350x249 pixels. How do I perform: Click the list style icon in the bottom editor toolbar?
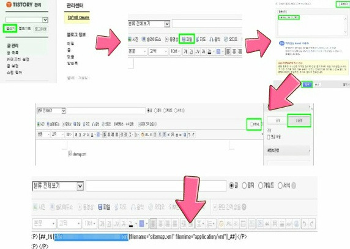(210, 223)
